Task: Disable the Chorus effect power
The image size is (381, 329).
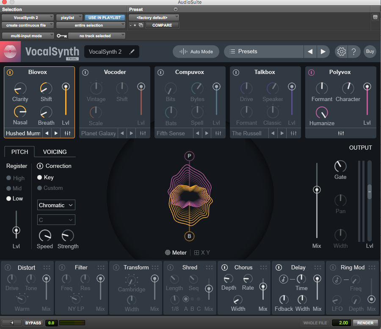Action: point(224,267)
